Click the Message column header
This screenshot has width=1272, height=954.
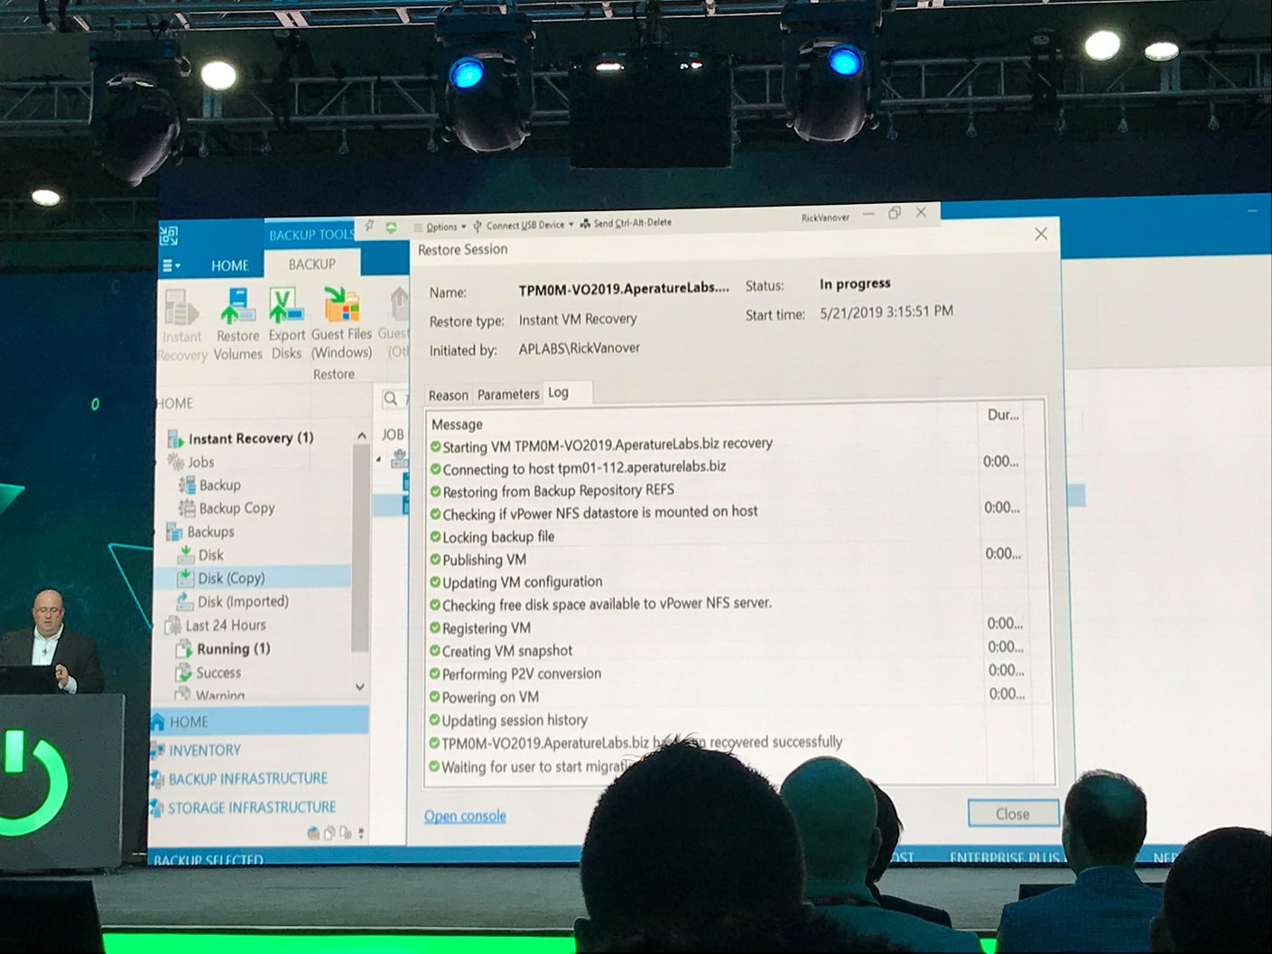pos(457,424)
